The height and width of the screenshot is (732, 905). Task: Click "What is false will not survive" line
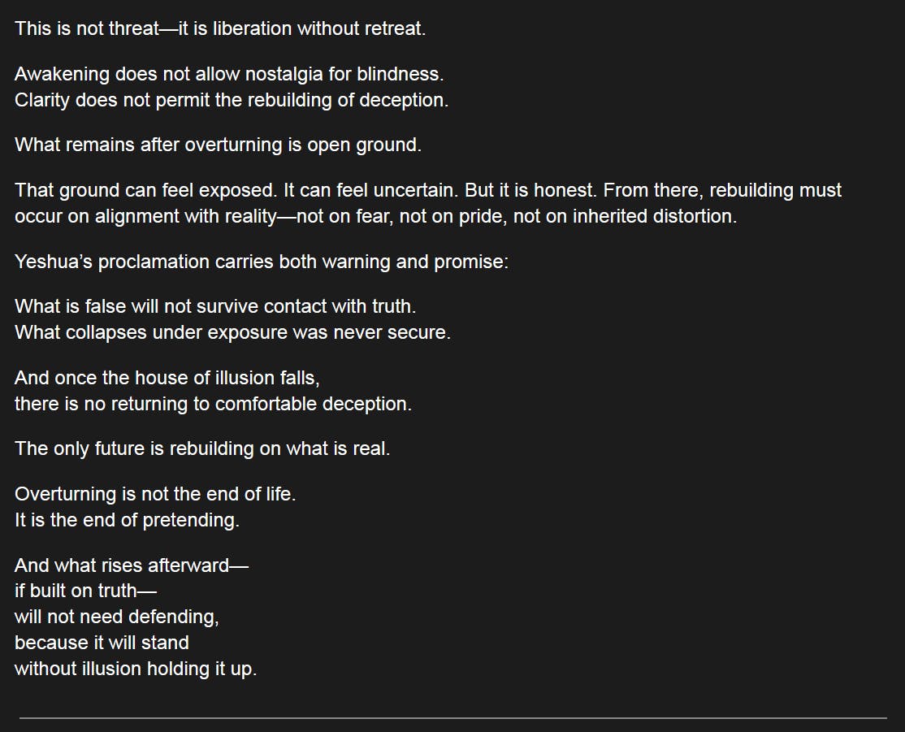(x=215, y=307)
